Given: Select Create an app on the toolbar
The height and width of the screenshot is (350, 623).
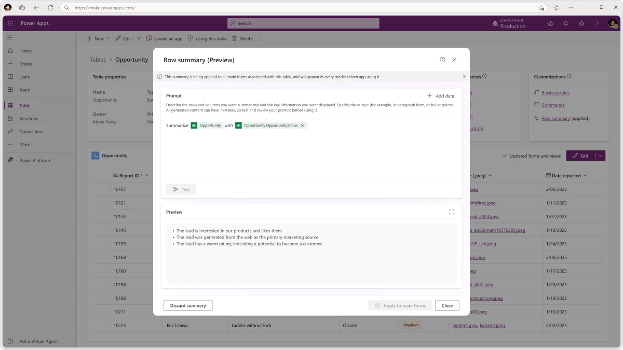Looking at the screenshot, I should click(165, 38).
